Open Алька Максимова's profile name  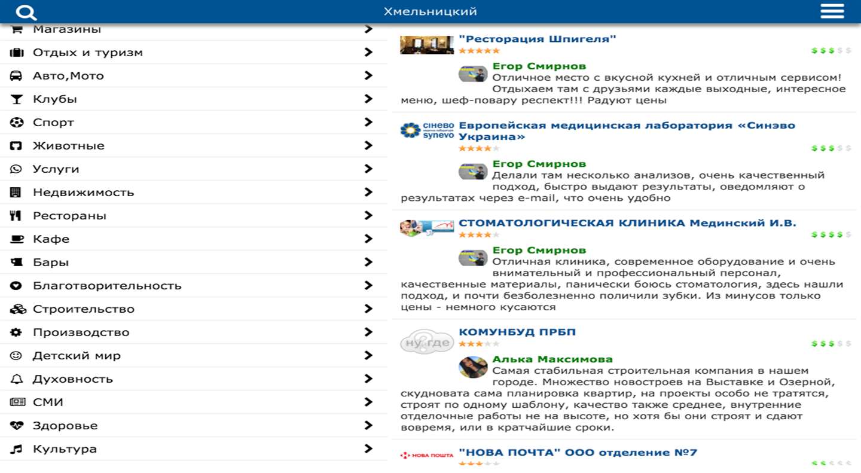[552, 359]
